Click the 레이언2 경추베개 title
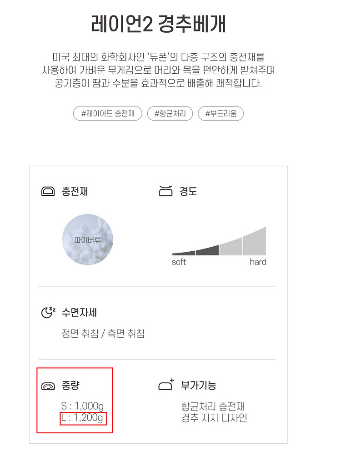The height and width of the screenshot is (452, 341). [x=158, y=25]
